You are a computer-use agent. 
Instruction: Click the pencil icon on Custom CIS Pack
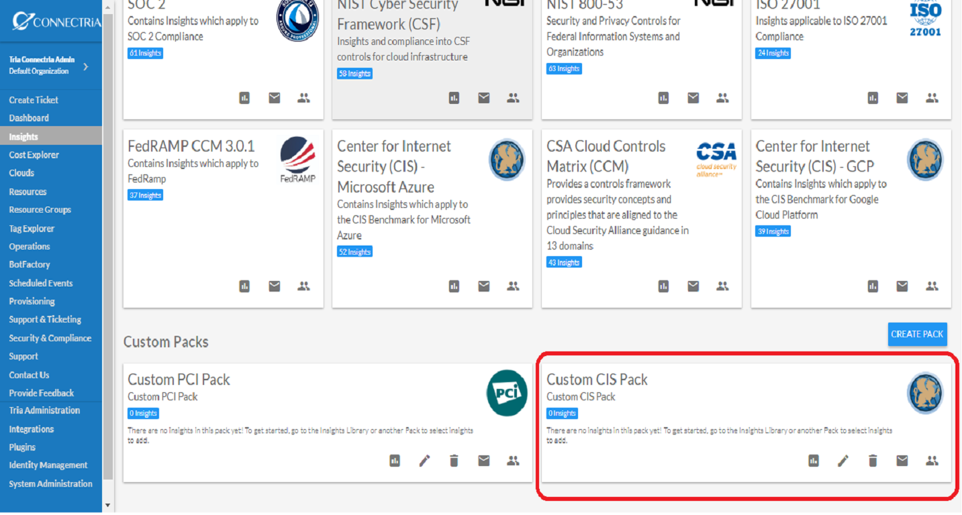pyautogui.click(x=843, y=461)
